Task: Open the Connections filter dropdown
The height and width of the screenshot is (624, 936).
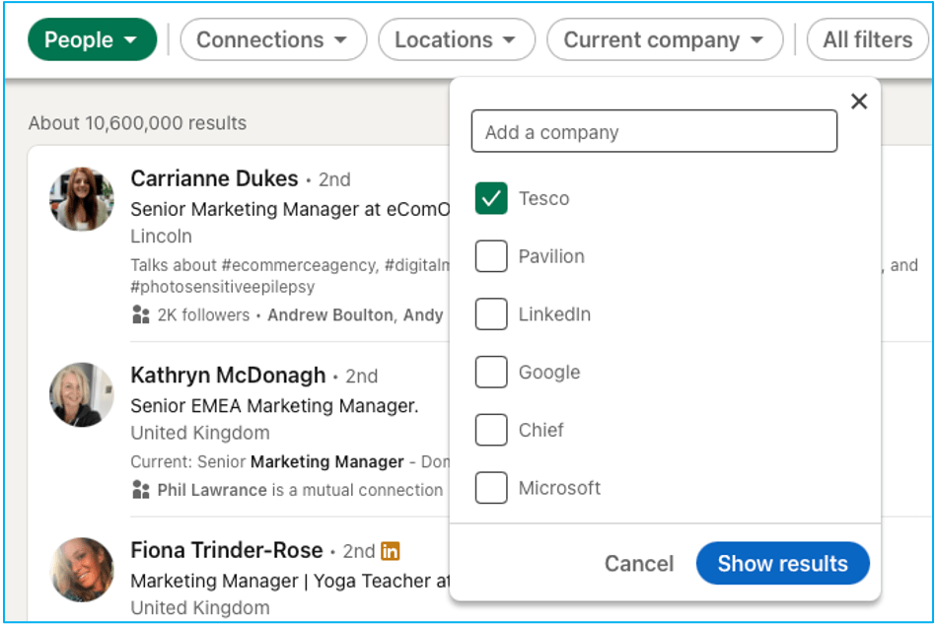Action: [x=272, y=40]
